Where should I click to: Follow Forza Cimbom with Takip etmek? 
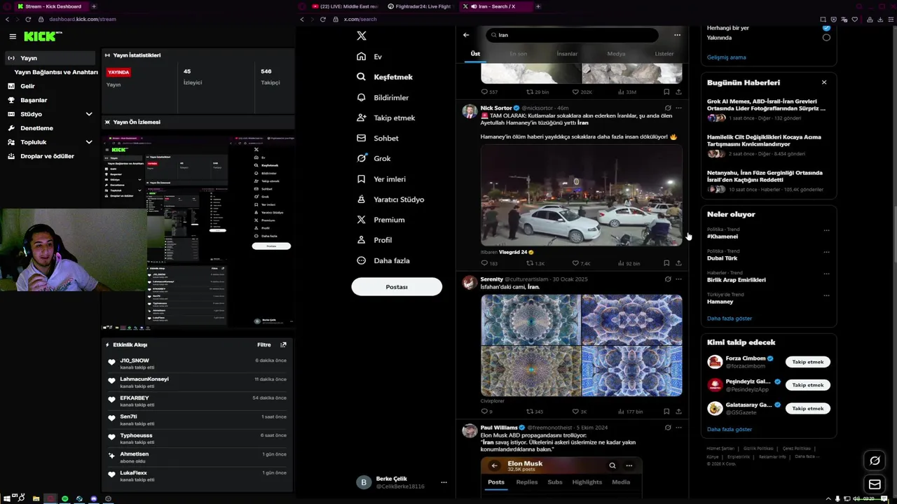pyautogui.click(x=807, y=362)
